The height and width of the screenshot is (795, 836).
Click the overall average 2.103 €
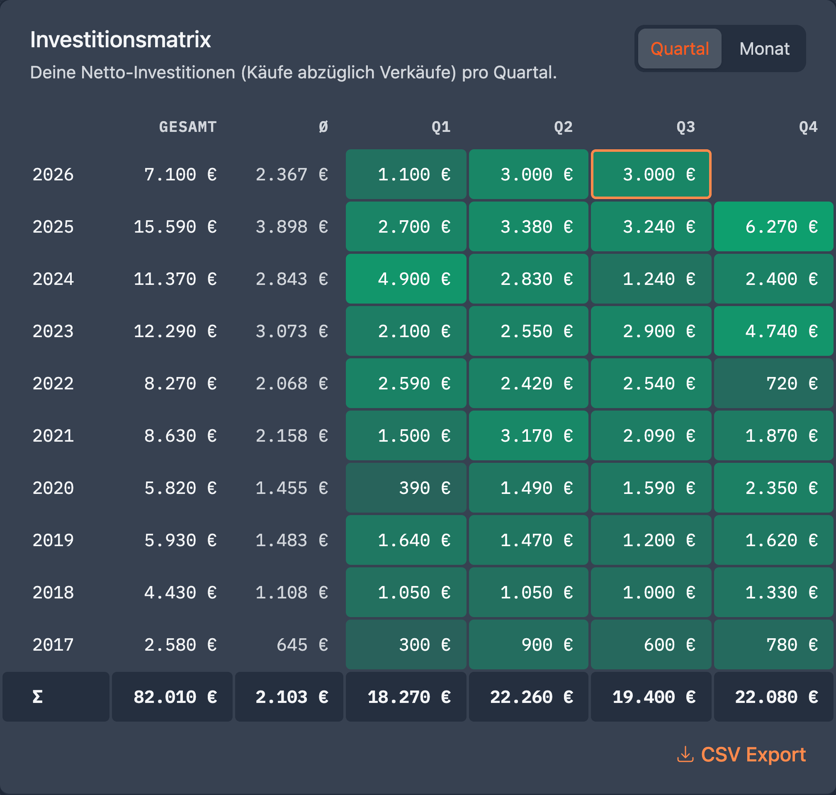pos(289,697)
